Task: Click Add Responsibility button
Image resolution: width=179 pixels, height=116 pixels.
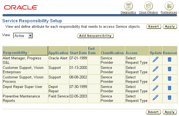Action: pos(95,36)
